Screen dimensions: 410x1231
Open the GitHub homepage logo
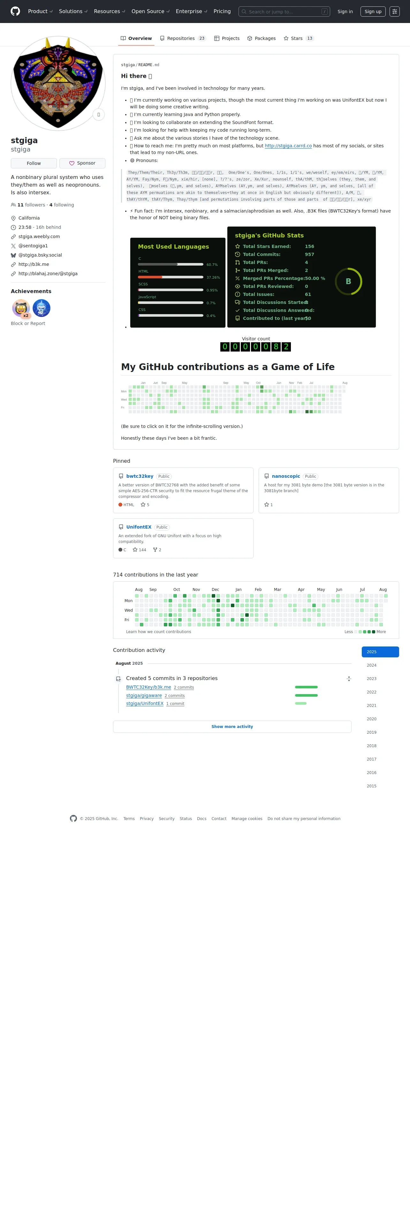click(15, 12)
